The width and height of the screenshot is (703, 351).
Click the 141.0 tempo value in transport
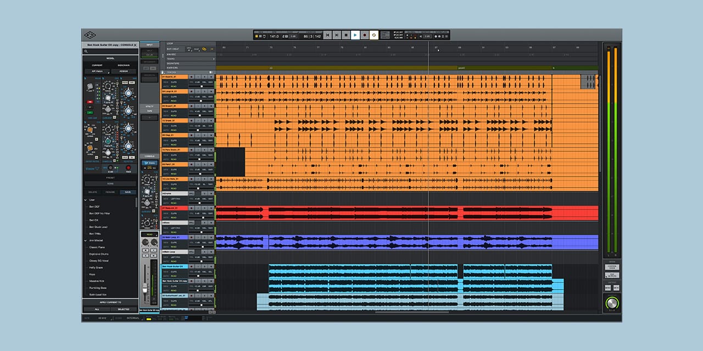[274, 36]
